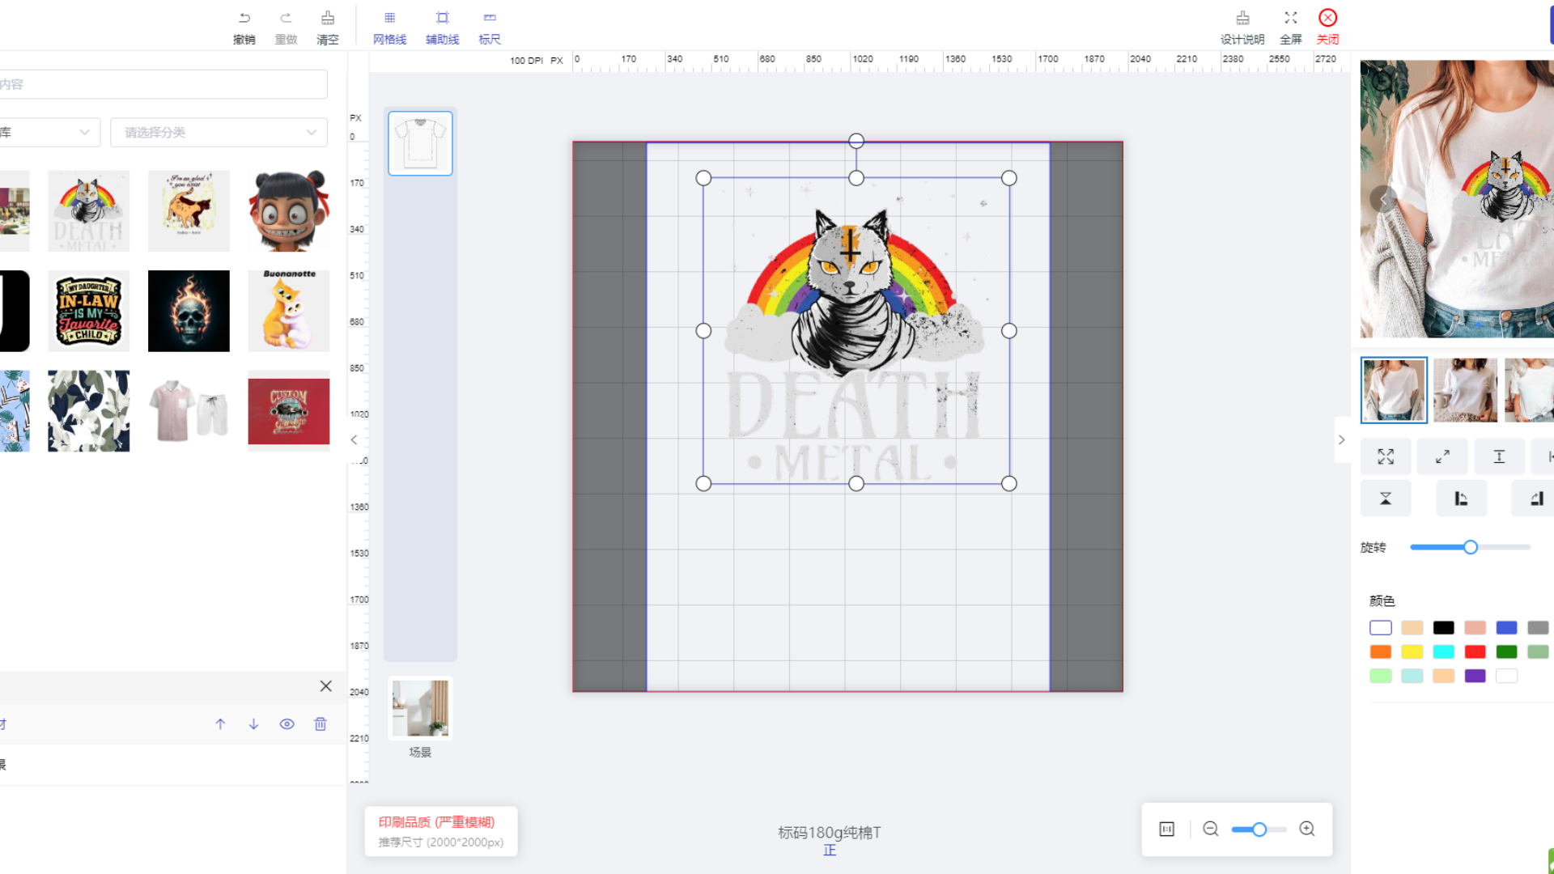Select the black color swatch
Viewport: 1554px width, 874px height.
1443,628
